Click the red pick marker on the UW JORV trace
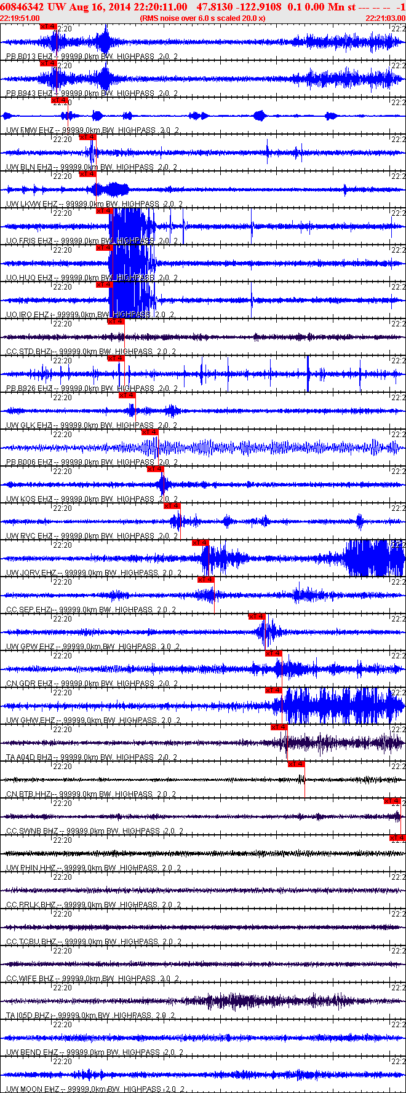This screenshot has width=406, height=1093. pyautogui.click(x=201, y=543)
